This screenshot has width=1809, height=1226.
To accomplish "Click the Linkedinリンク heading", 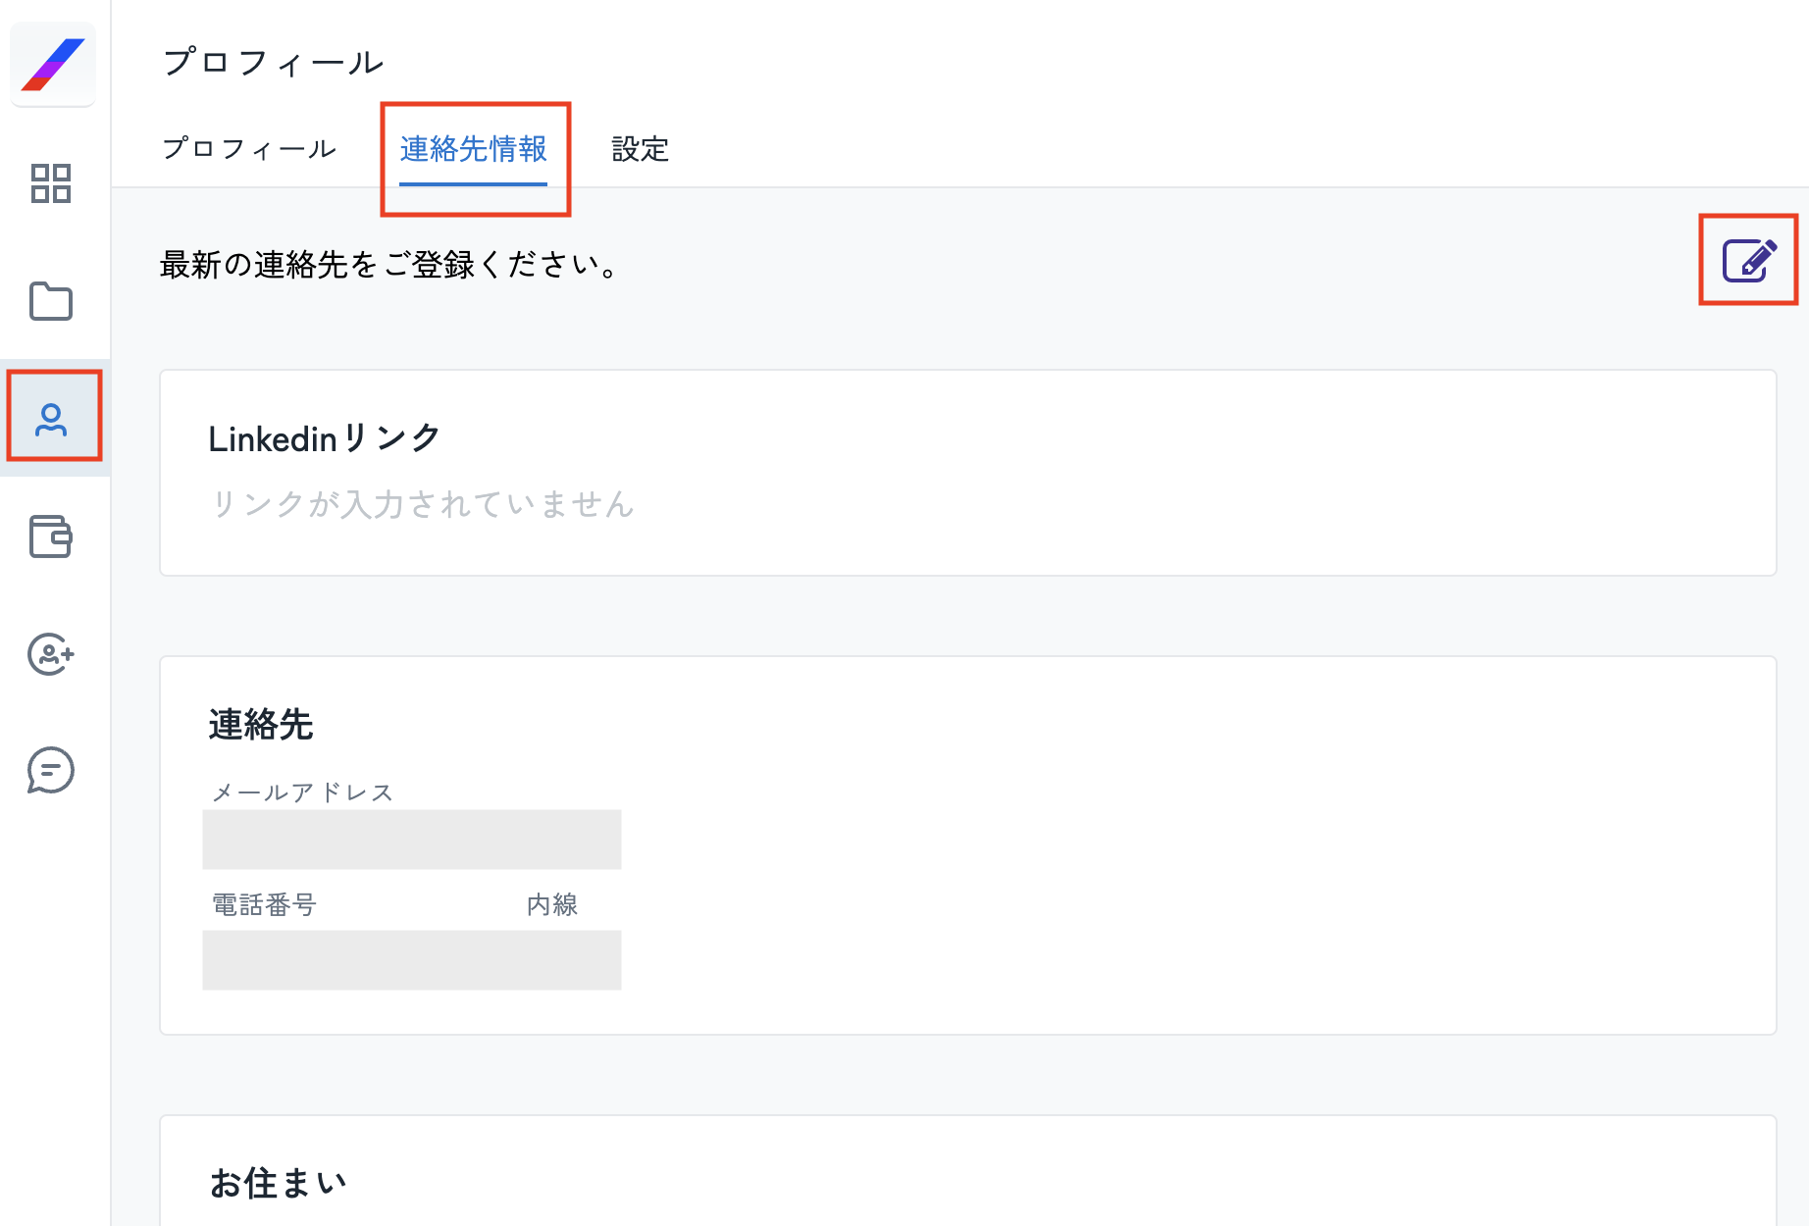I will (x=325, y=438).
